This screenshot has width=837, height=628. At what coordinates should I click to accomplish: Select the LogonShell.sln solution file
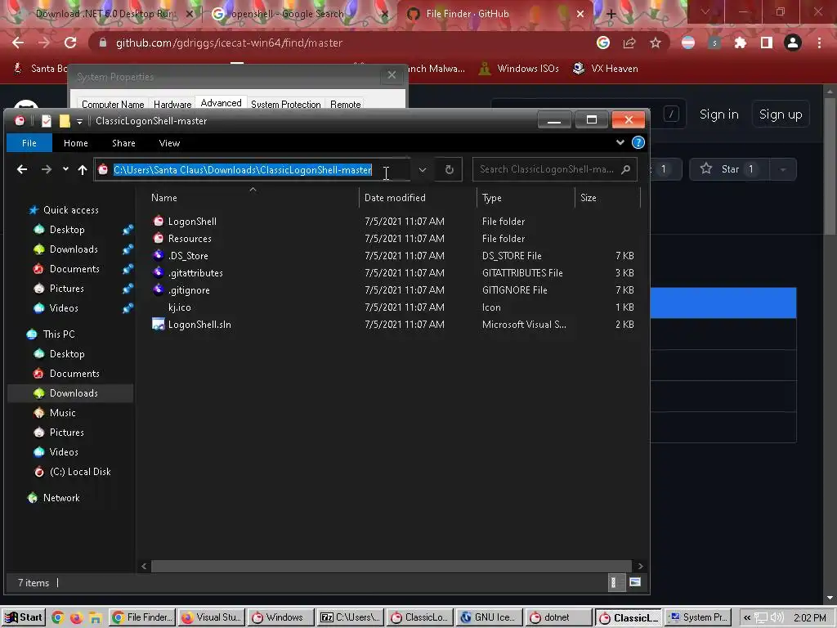(x=199, y=324)
